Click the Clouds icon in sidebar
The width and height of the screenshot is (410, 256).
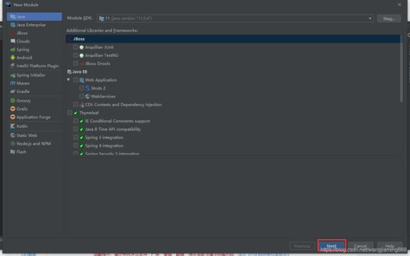(x=13, y=41)
